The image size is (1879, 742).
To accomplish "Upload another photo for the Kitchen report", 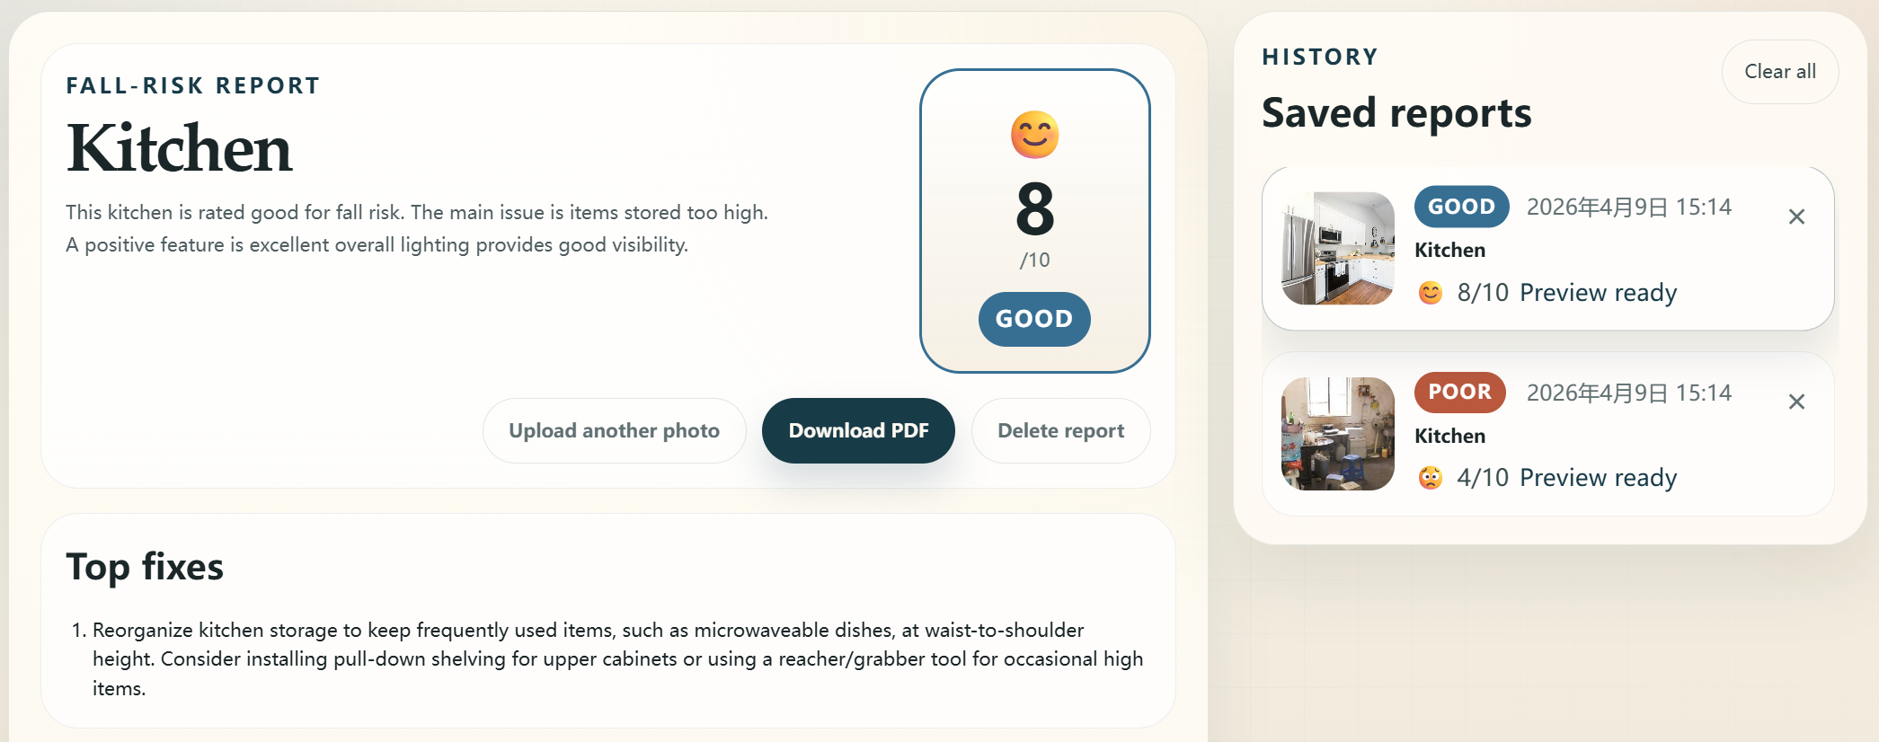I will (614, 430).
